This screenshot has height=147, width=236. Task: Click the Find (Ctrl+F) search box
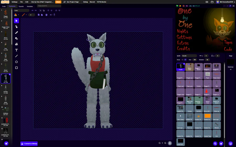point(49,6)
